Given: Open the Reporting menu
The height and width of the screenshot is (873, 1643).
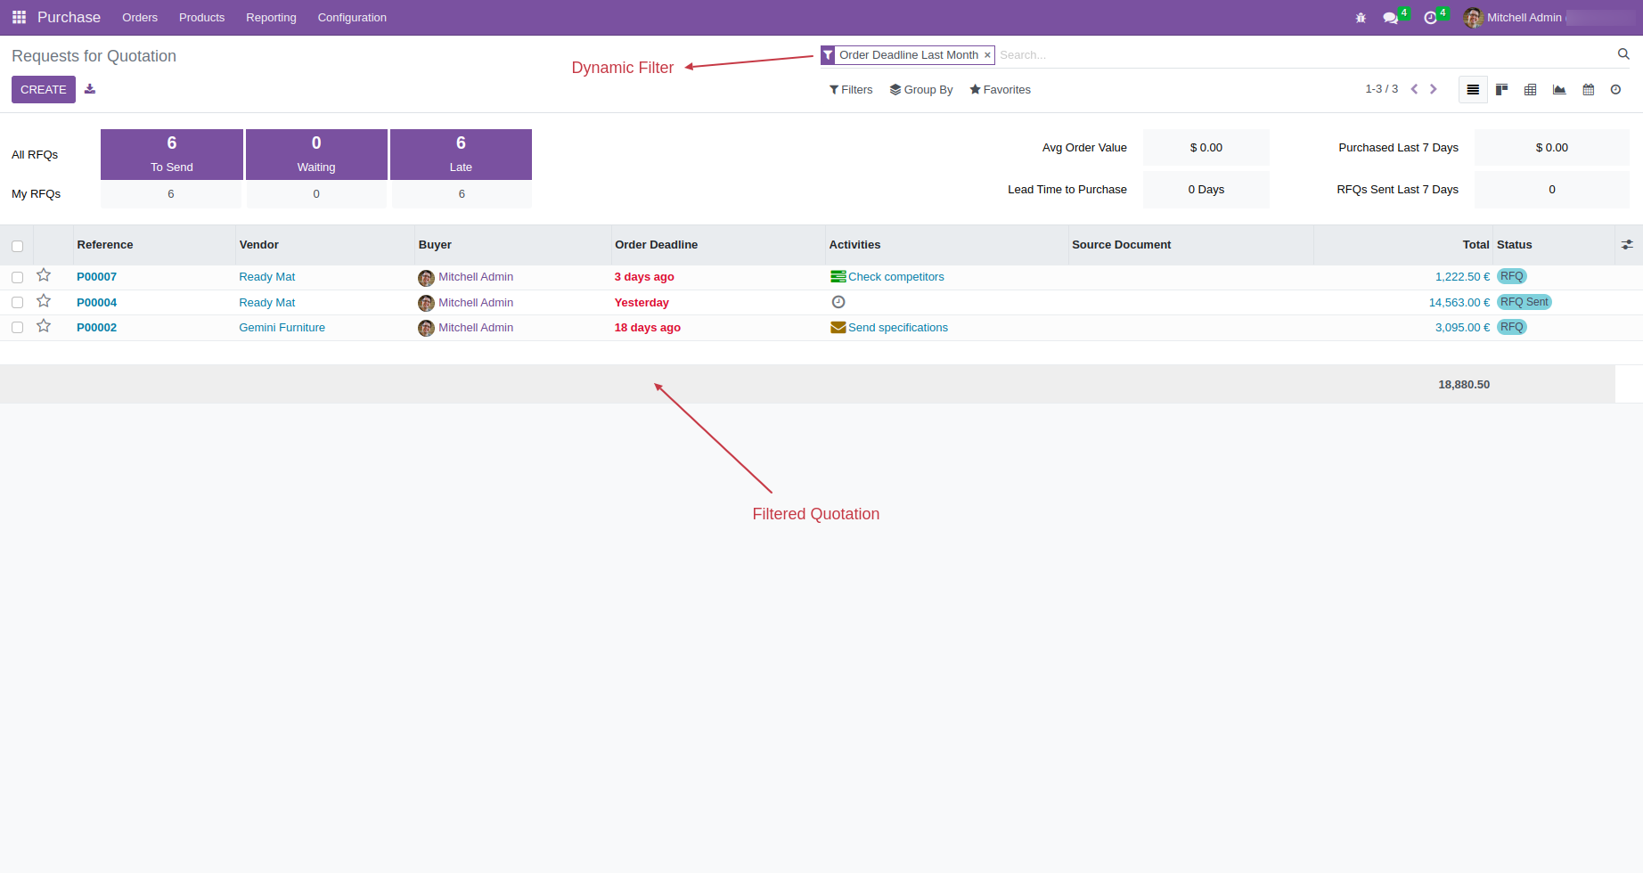Looking at the screenshot, I should [271, 18].
